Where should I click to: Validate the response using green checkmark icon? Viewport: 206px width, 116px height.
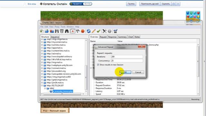click(98, 31)
